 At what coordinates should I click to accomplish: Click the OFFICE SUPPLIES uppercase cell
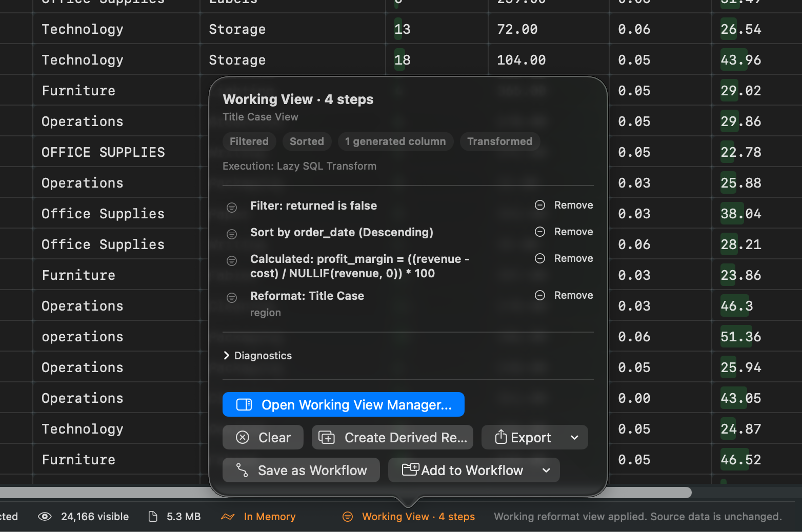116,152
